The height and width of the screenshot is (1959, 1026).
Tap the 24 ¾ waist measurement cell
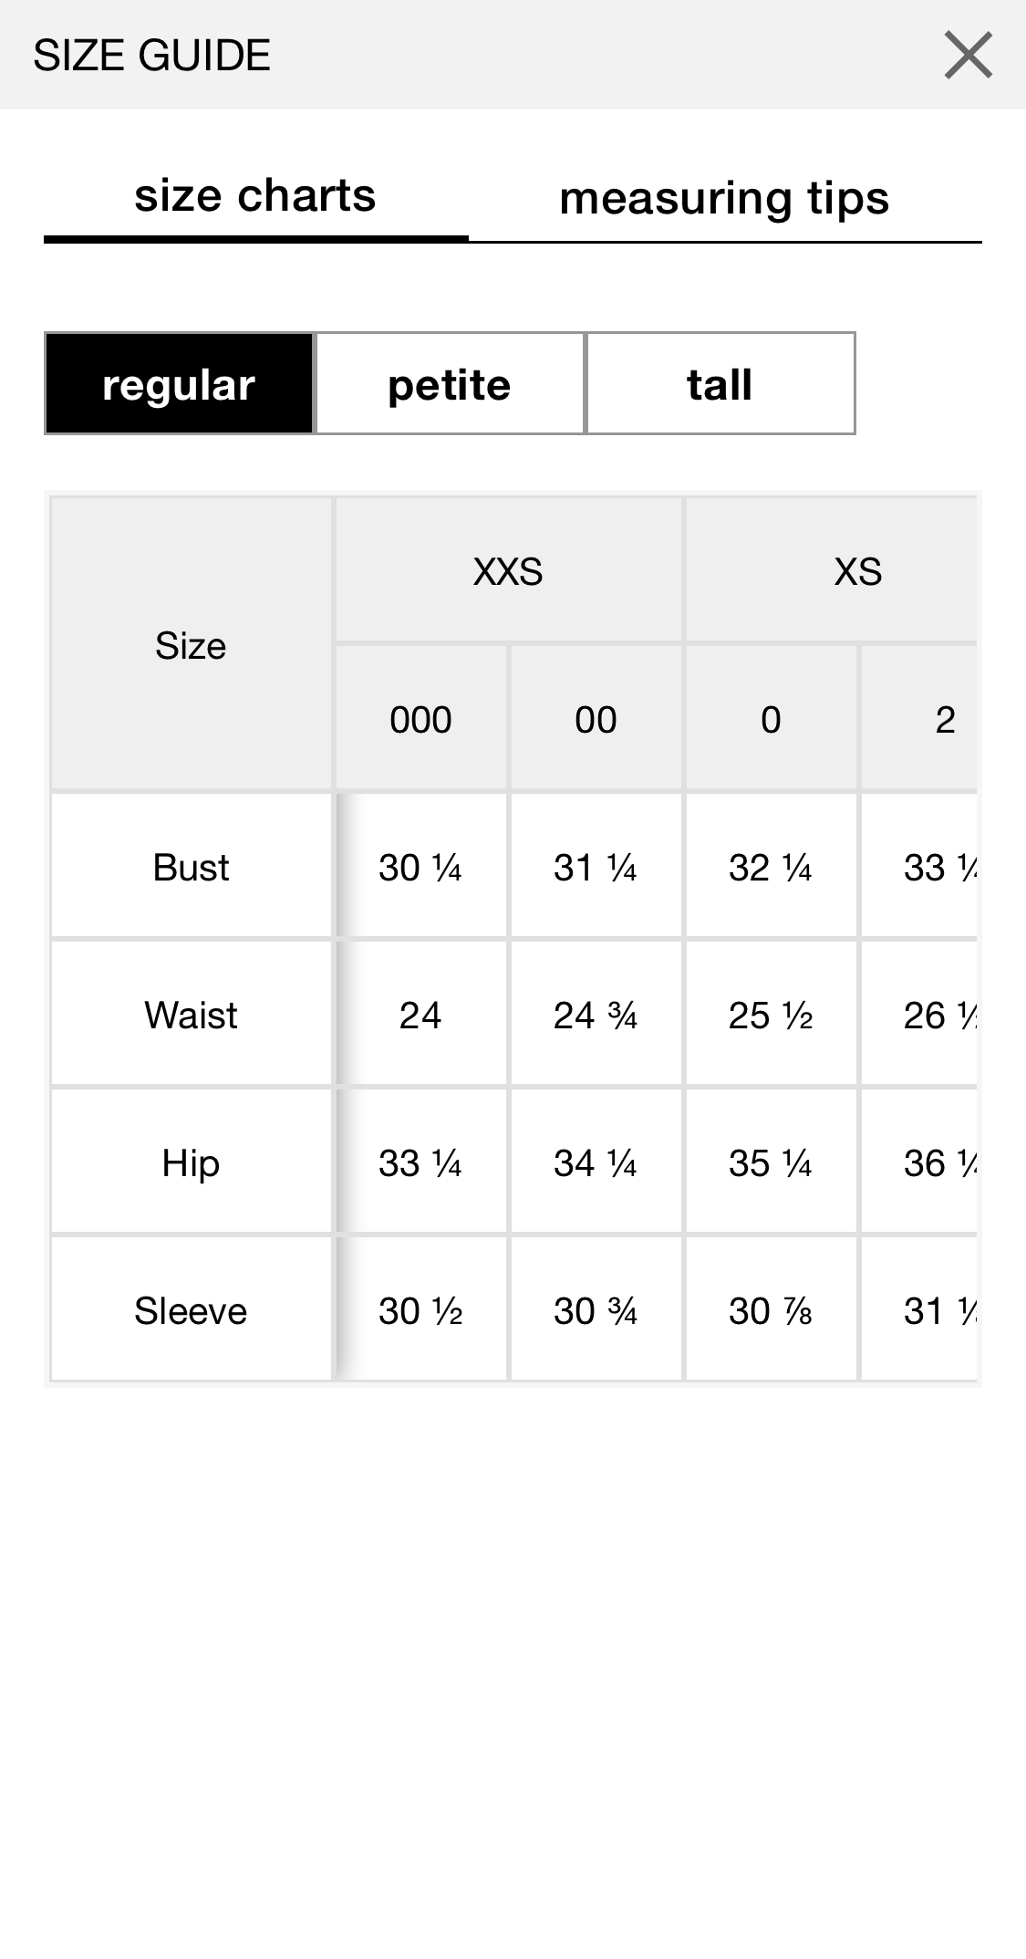[596, 1015]
